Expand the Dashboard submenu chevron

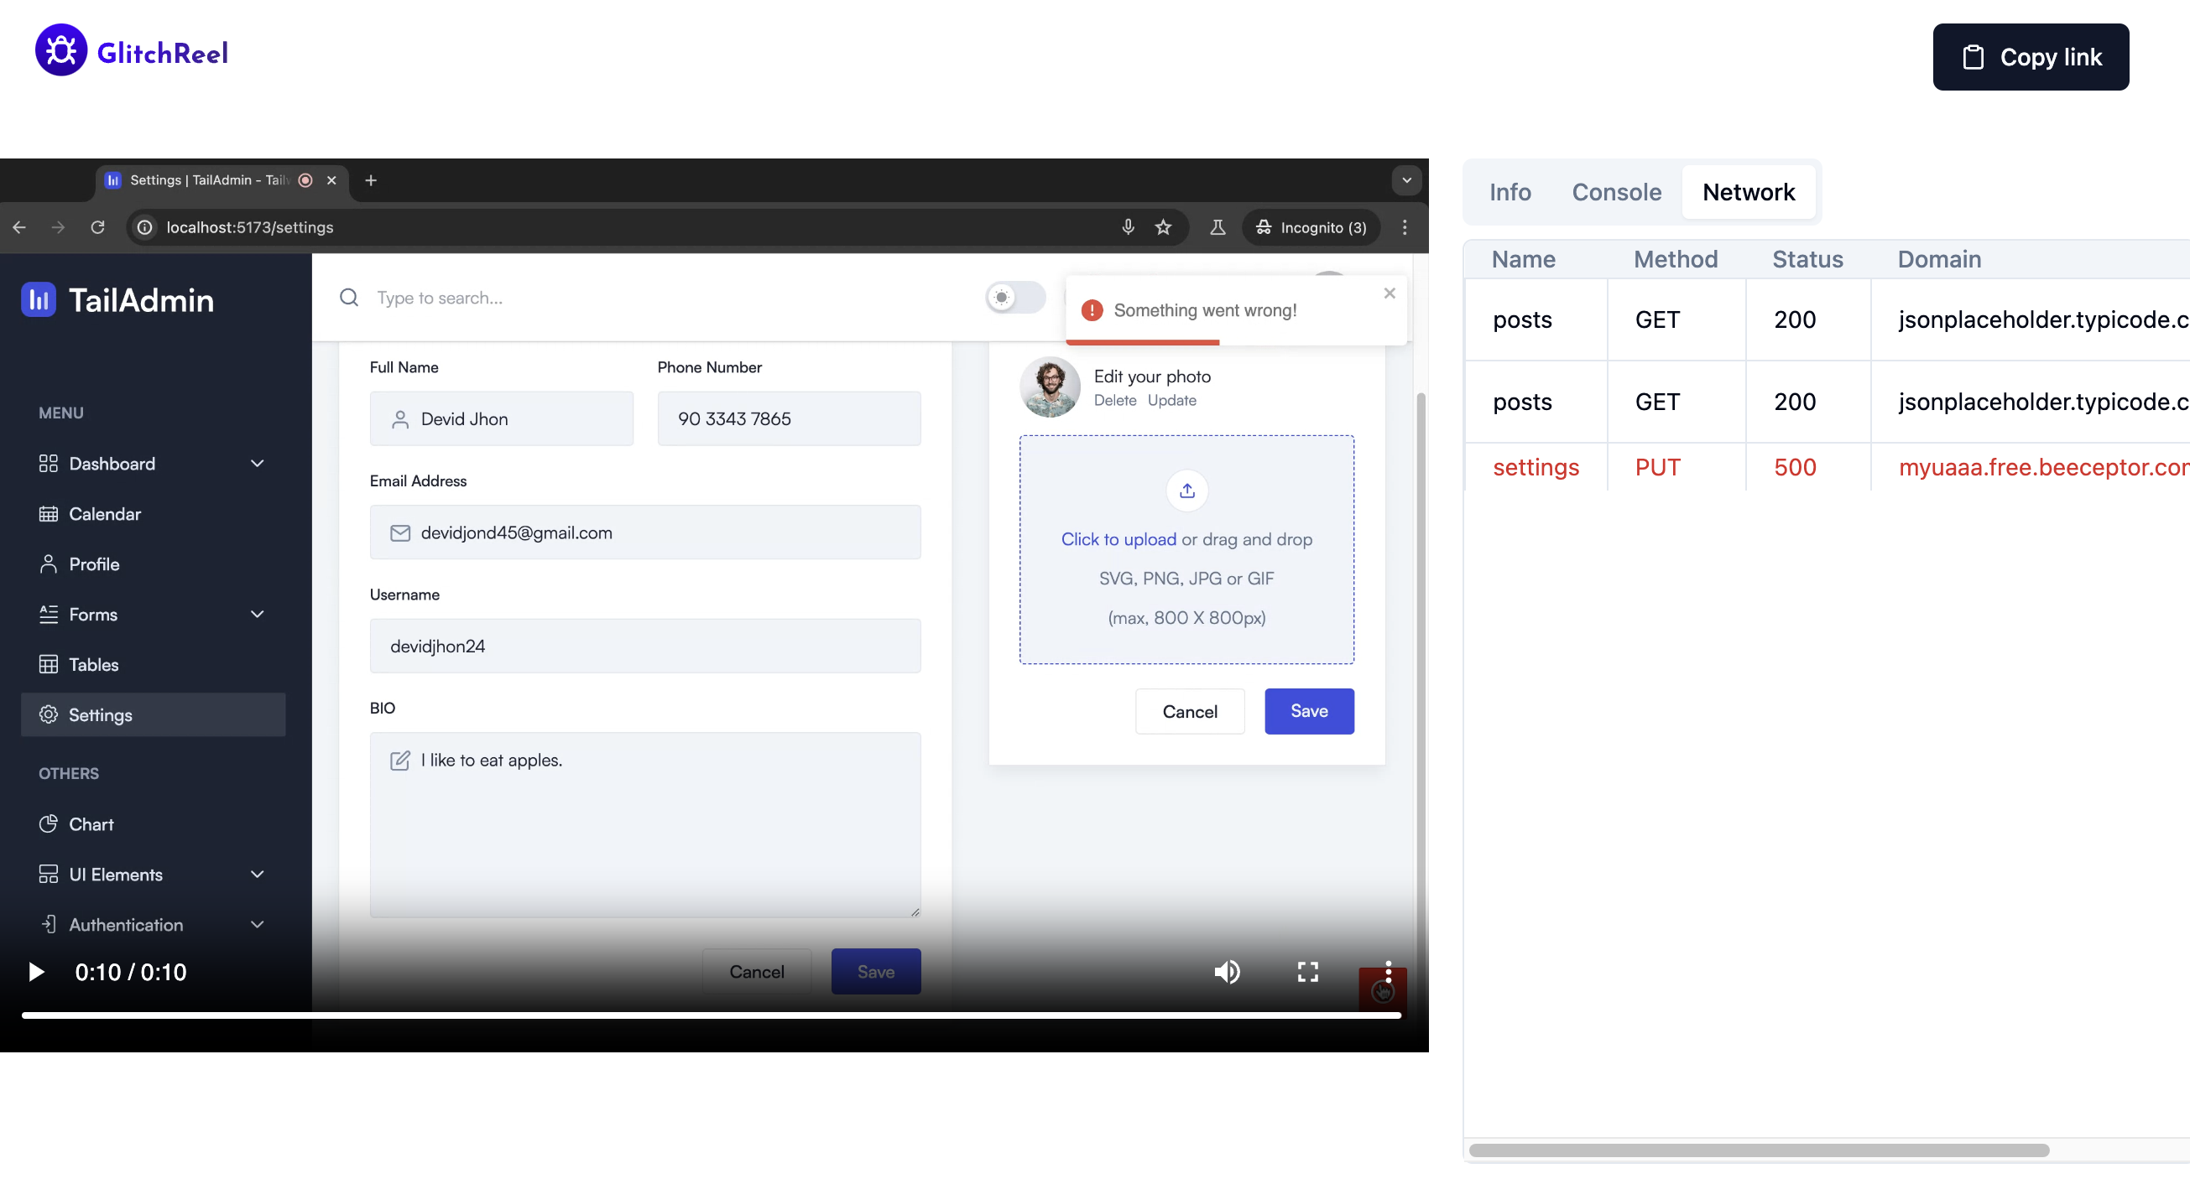[x=258, y=464]
